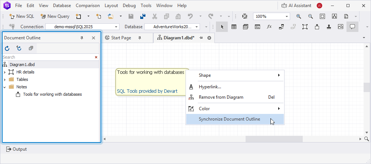The width and height of the screenshot is (371, 164).
Task: Click the New Query toolbar button
Action: (x=55, y=16)
